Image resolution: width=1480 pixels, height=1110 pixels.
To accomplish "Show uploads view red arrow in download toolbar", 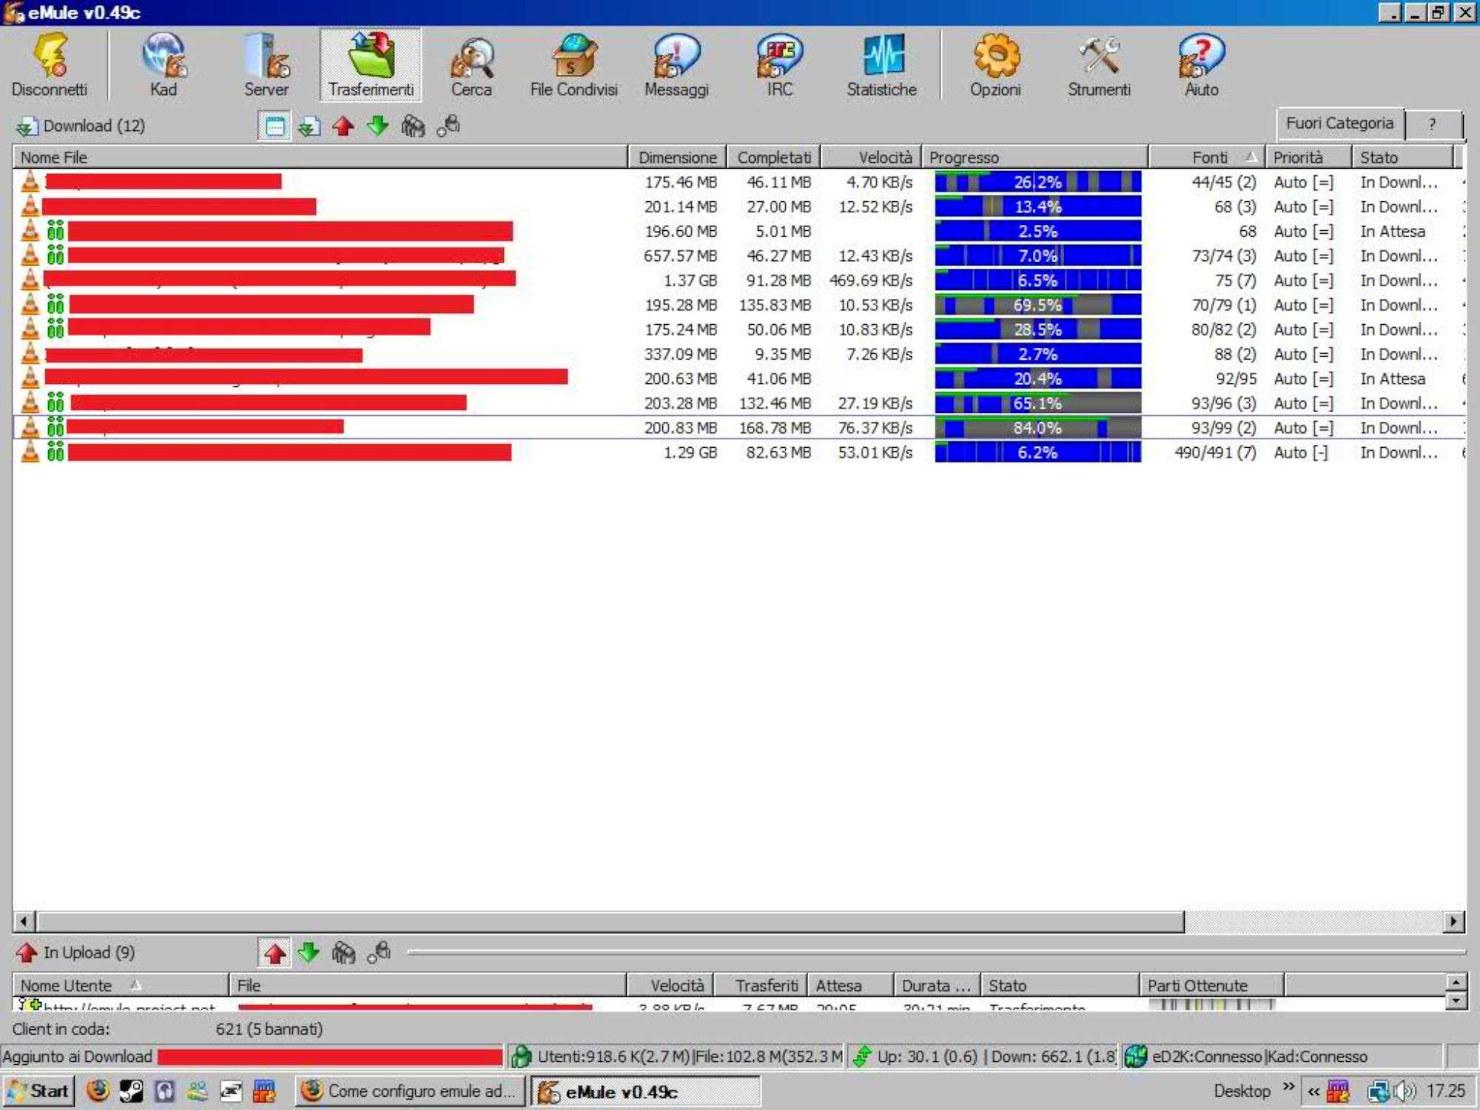I will [343, 127].
